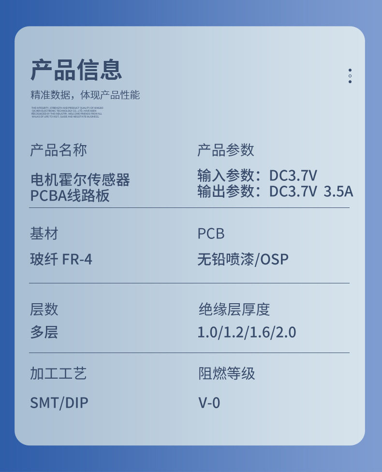
Task: Click the 加工工艺 label
Action: coord(59,373)
